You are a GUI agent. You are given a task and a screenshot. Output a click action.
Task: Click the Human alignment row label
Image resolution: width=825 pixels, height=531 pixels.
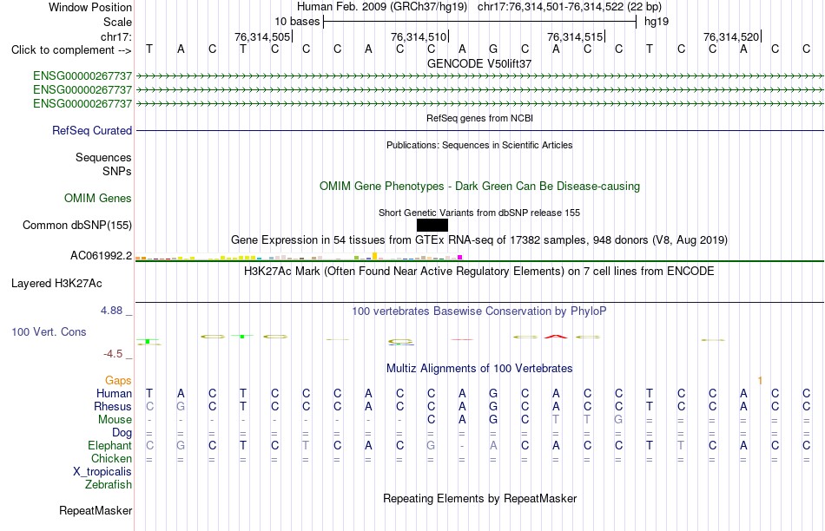pos(114,393)
